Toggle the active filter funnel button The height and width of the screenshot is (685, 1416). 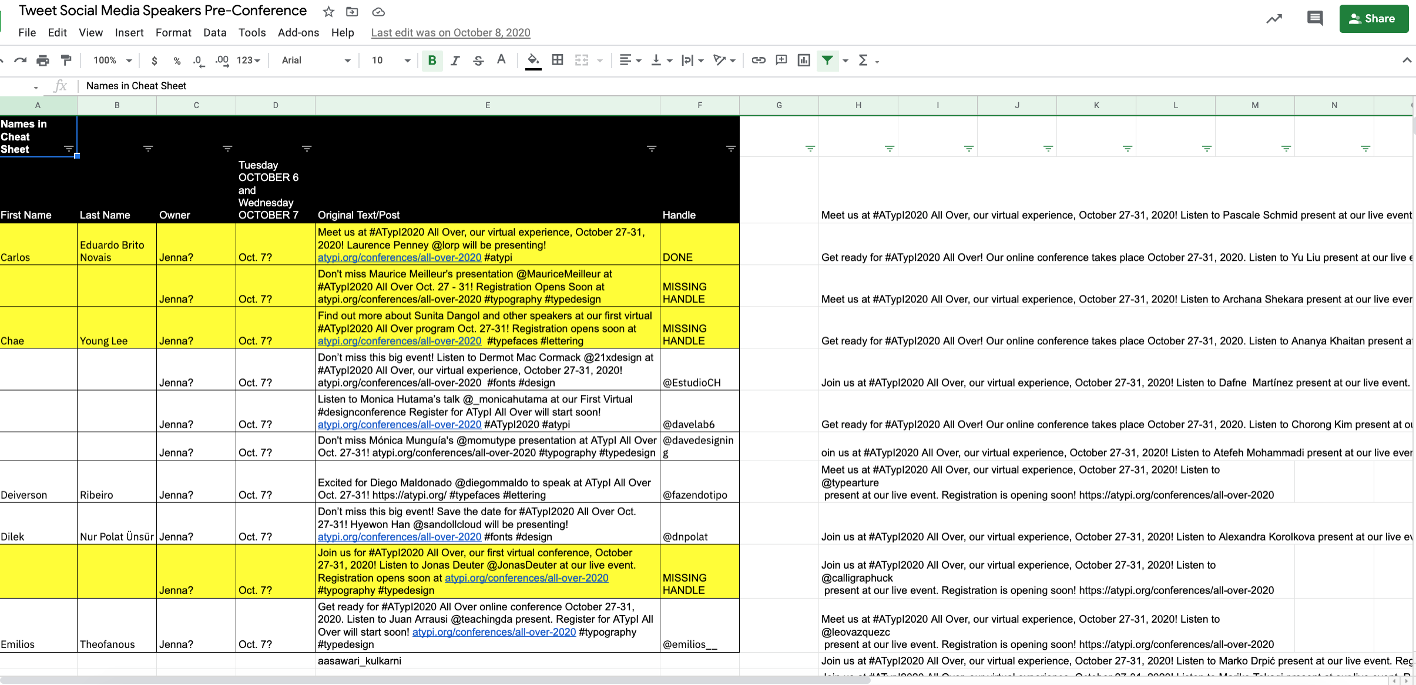pos(827,61)
